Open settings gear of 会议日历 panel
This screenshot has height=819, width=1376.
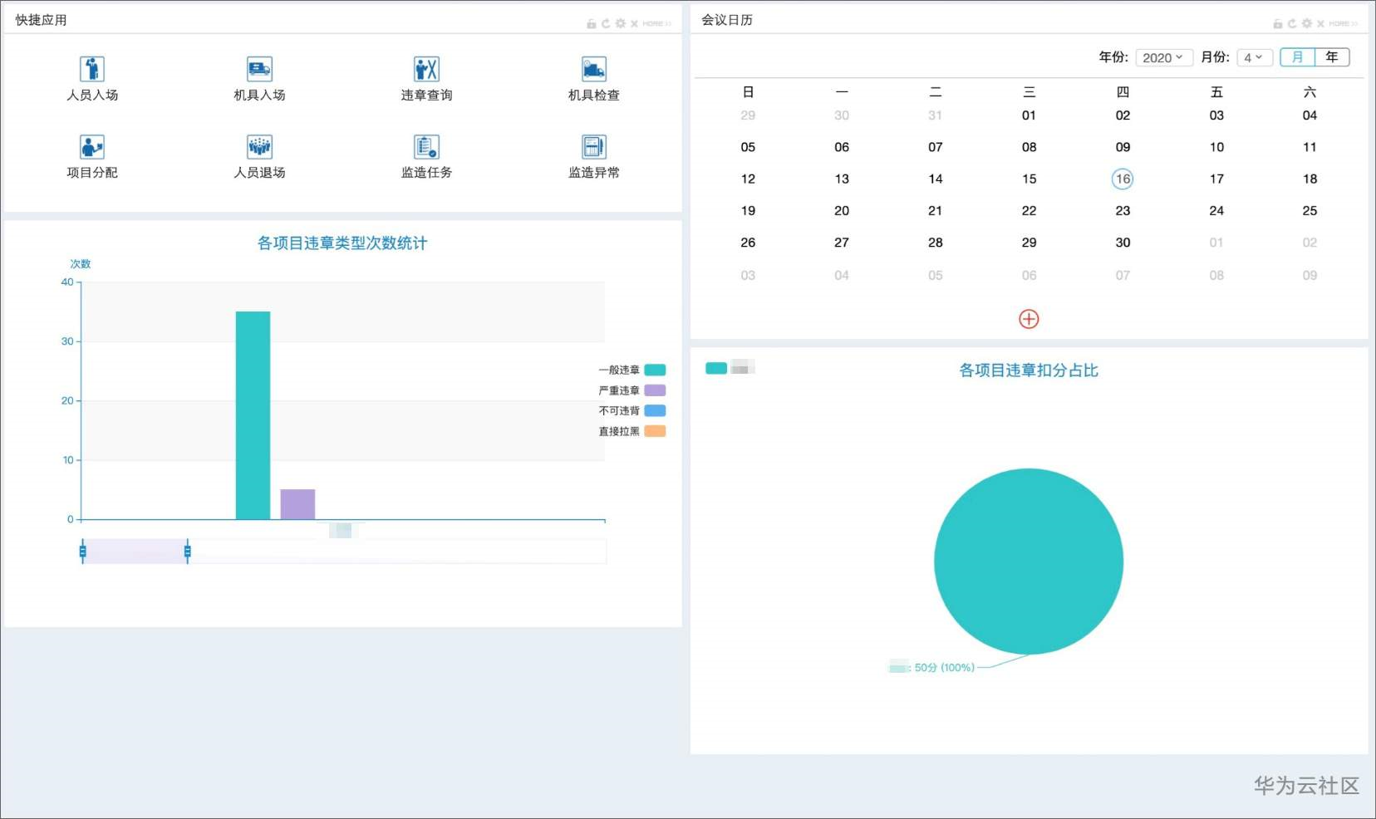1306,24
